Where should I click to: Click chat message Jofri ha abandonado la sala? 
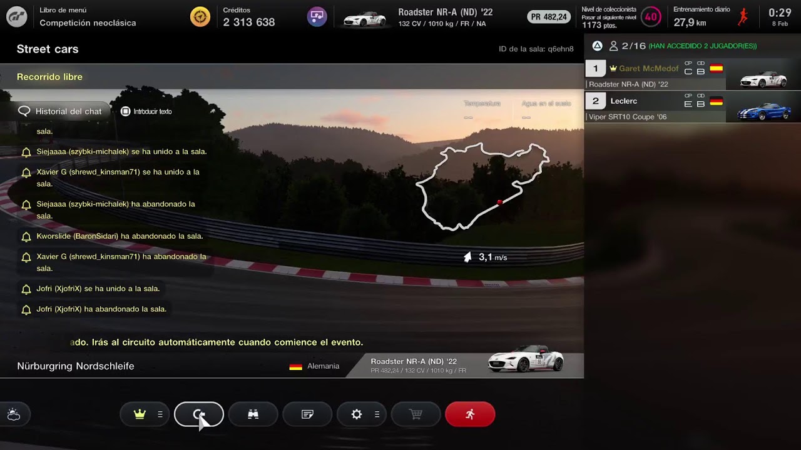coord(101,309)
